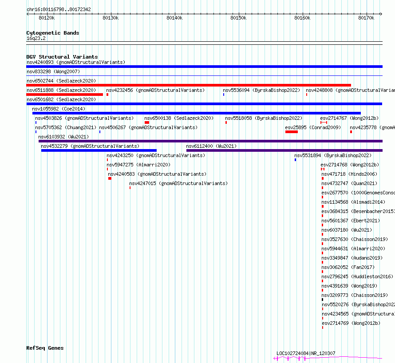395x363 pixels.
Task: Click the blue bar under nsv4240893
Action: (x=204, y=67)
